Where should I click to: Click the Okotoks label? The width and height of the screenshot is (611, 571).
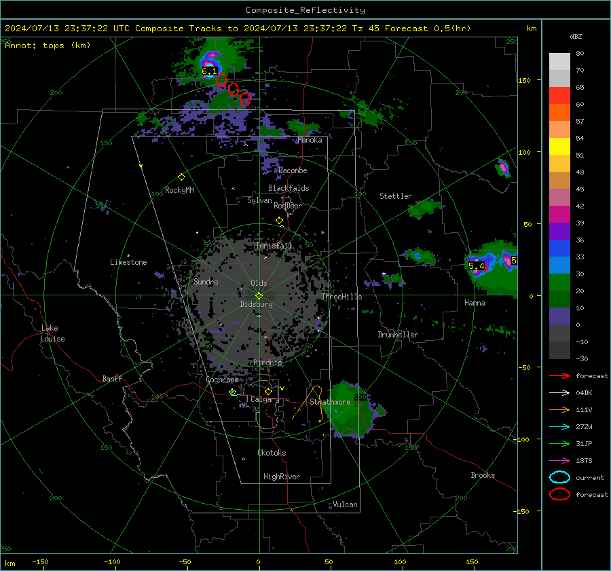click(x=272, y=453)
